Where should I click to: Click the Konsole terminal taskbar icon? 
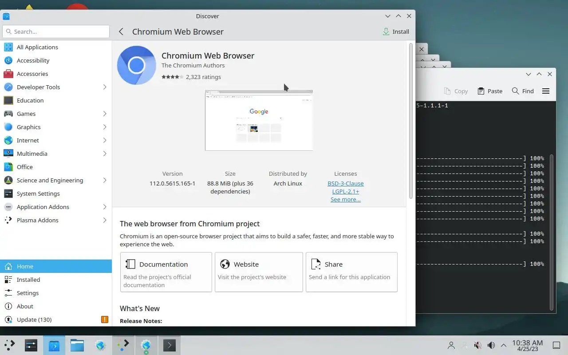coord(170,345)
